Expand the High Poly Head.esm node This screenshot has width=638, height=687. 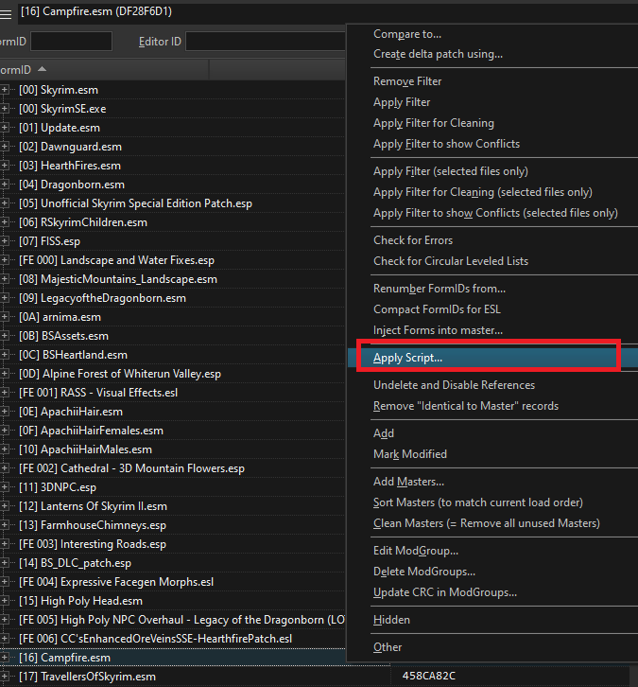(4, 601)
